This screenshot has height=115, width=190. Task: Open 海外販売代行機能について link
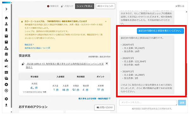[37, 48]
